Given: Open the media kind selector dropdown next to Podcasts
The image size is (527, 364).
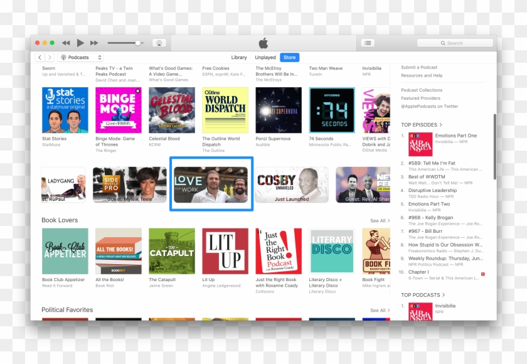Looking at the screenshot, I should (x=100, y=57).
